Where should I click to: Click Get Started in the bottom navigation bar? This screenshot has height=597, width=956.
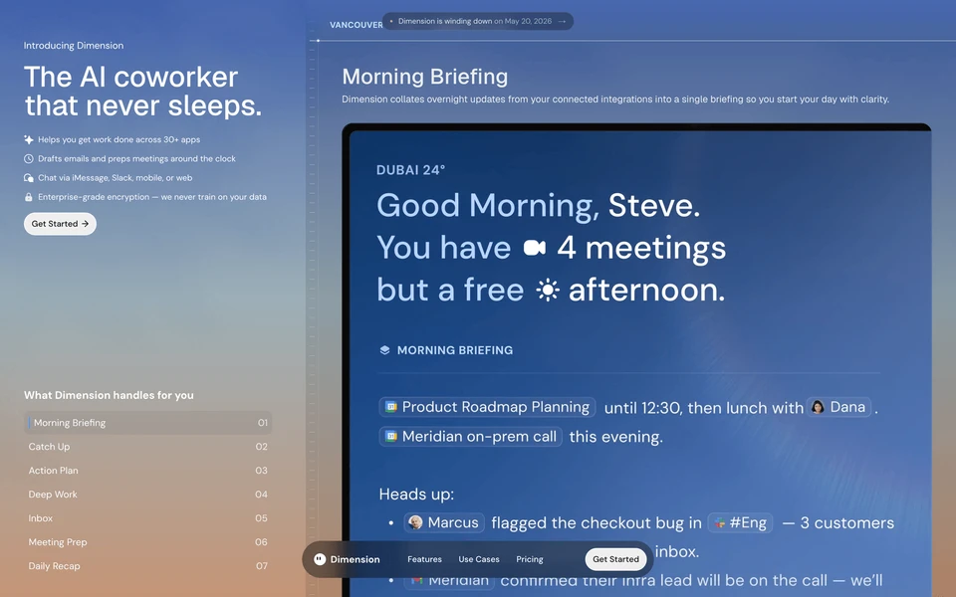pyautogui.click(x=615, y=559)
